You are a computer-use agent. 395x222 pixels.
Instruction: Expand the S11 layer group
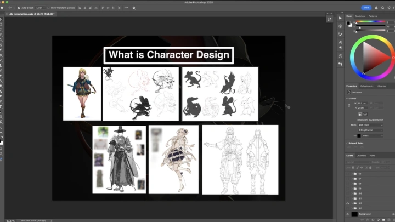coord(352,198)
